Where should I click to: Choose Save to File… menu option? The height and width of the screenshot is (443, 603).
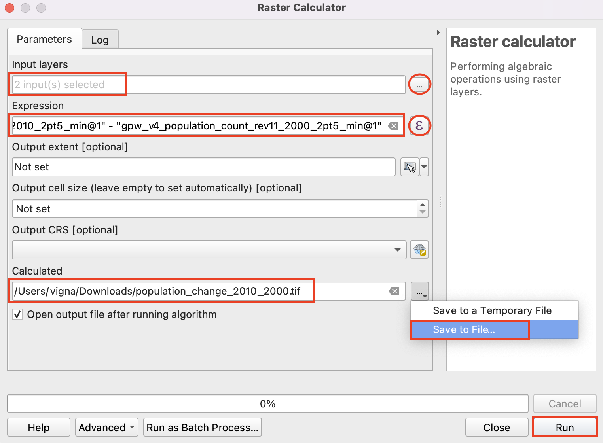click(464, 329)
